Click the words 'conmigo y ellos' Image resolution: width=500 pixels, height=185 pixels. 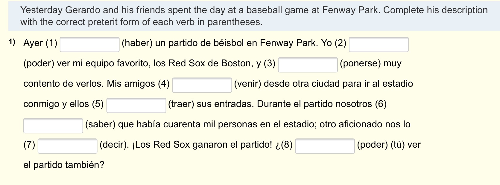pyautogui.click(x=57, y=104)
